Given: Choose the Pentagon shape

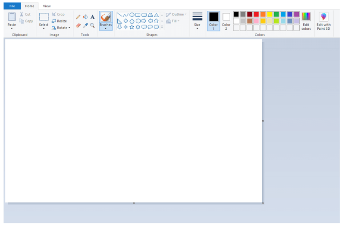Looking at the screenshot, I should 132,21.
